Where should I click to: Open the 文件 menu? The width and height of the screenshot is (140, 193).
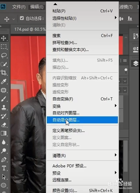[x=19, y=7]
